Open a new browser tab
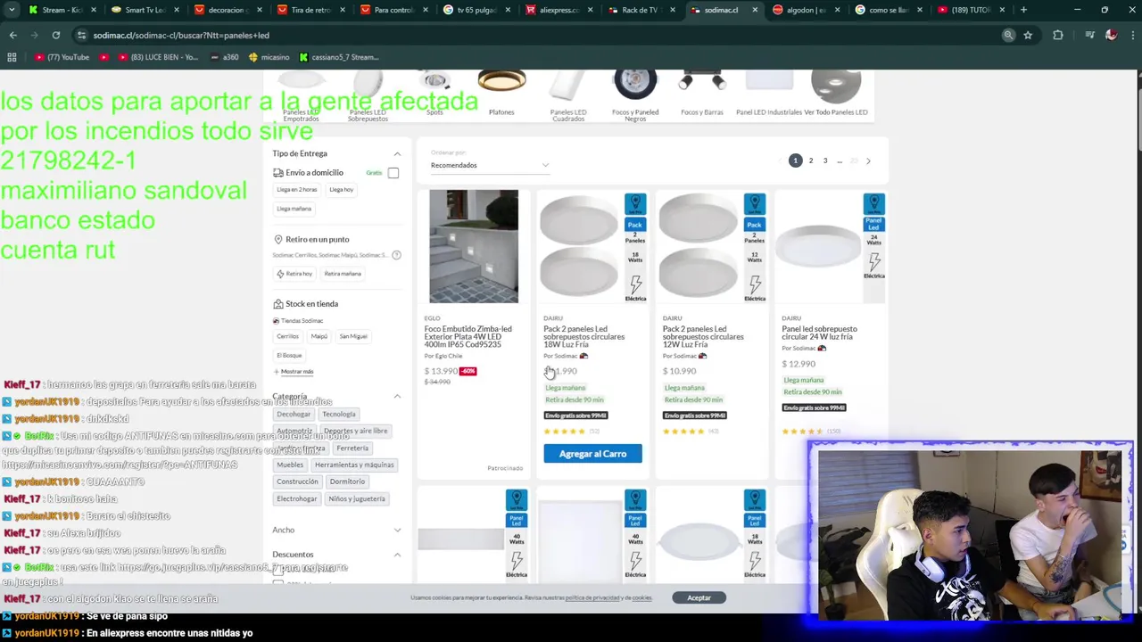The image size is (1142, 642). click(x=1023, y=10)
